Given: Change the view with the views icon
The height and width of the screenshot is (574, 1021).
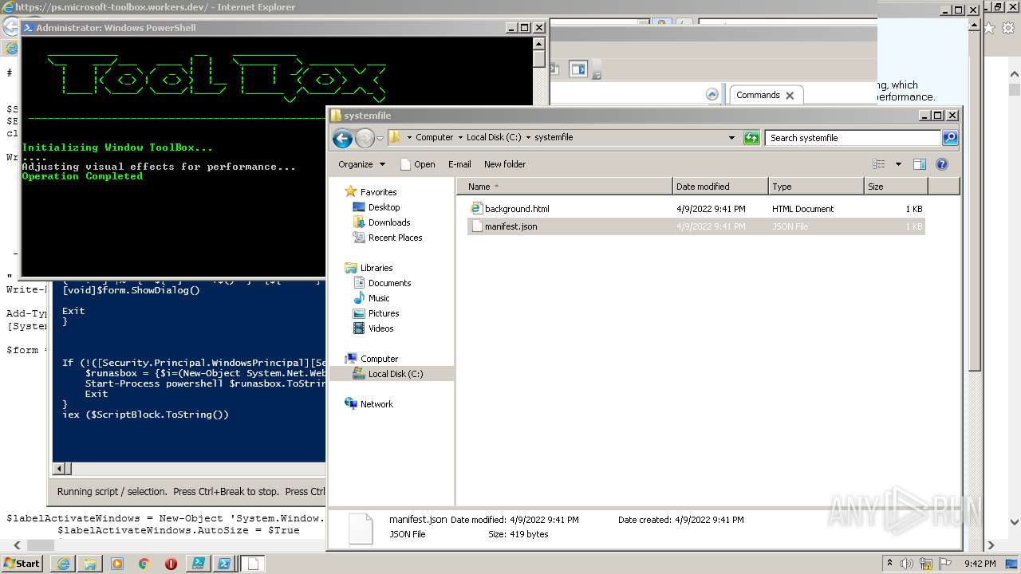Looking at the screenshot, I should pos(879,164).
